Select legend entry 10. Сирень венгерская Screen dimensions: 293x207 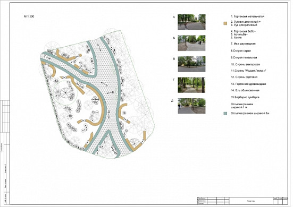[245, 64]
